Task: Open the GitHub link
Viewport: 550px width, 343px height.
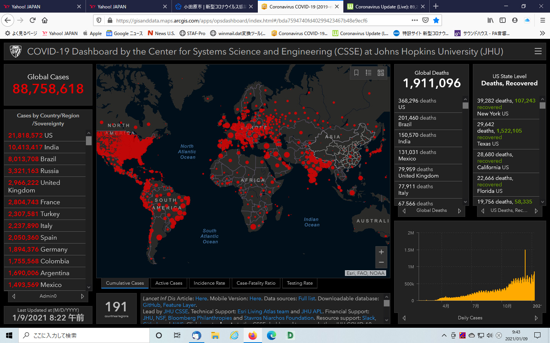Action: [152, 305]
